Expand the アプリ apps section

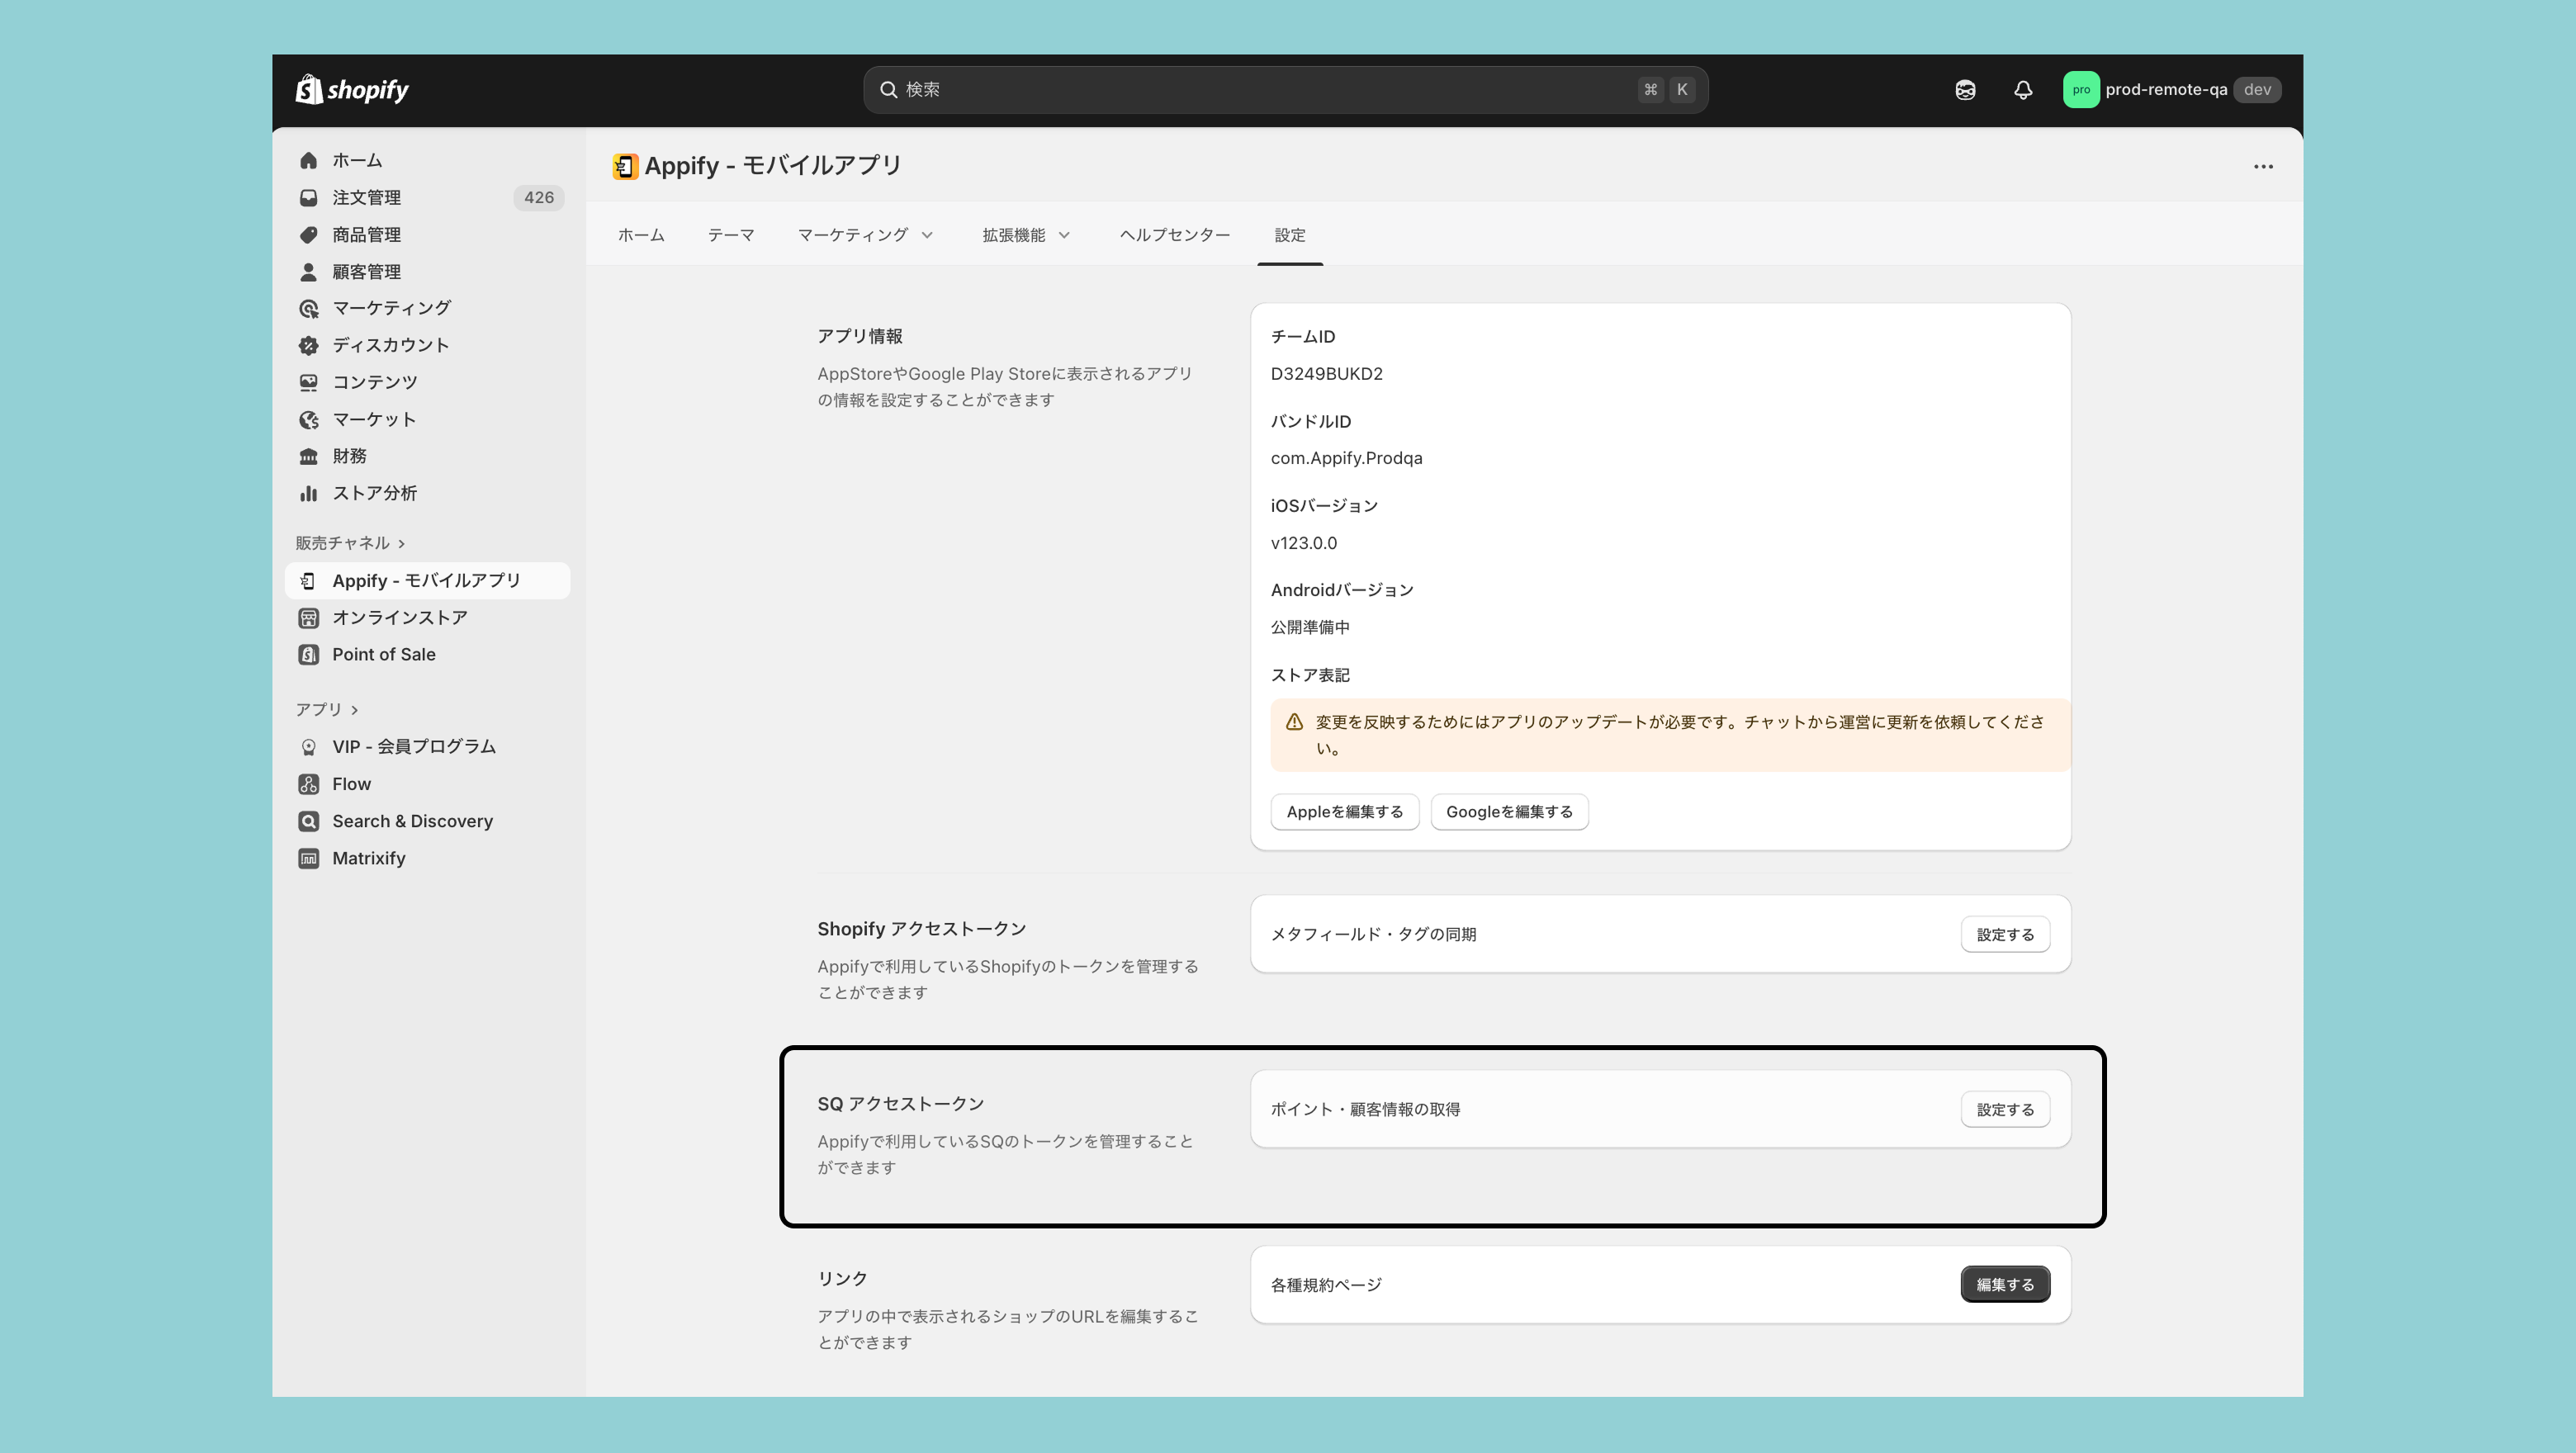coord(326,709)
